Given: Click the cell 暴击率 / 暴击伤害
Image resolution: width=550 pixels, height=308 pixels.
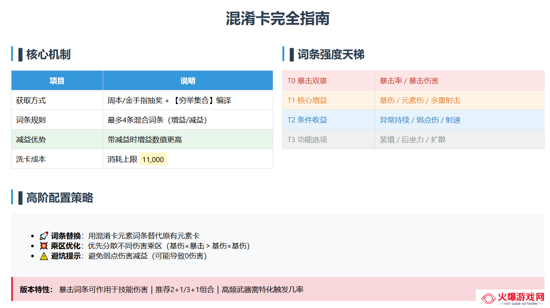Looking at the screenshot, I should click(x=459, y=81).
